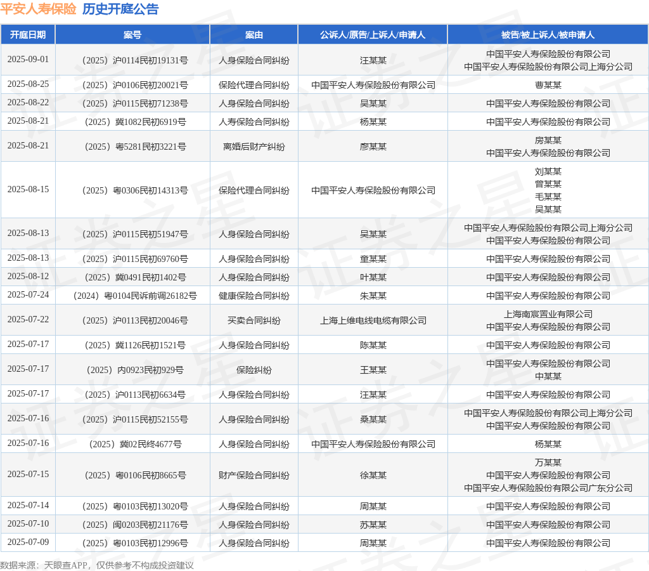Select the hearing date 2025-08-15
The width and height of the screenshot is (649, 571).
pos(28,189)
